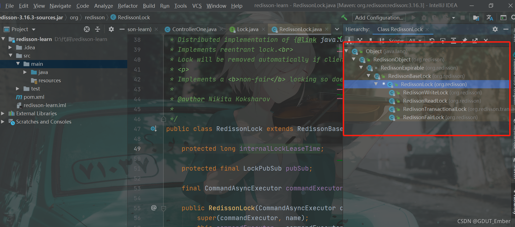Click Expand All in Hierarchy toolbar
The image size is (515, 227).
tap(454, 40)
